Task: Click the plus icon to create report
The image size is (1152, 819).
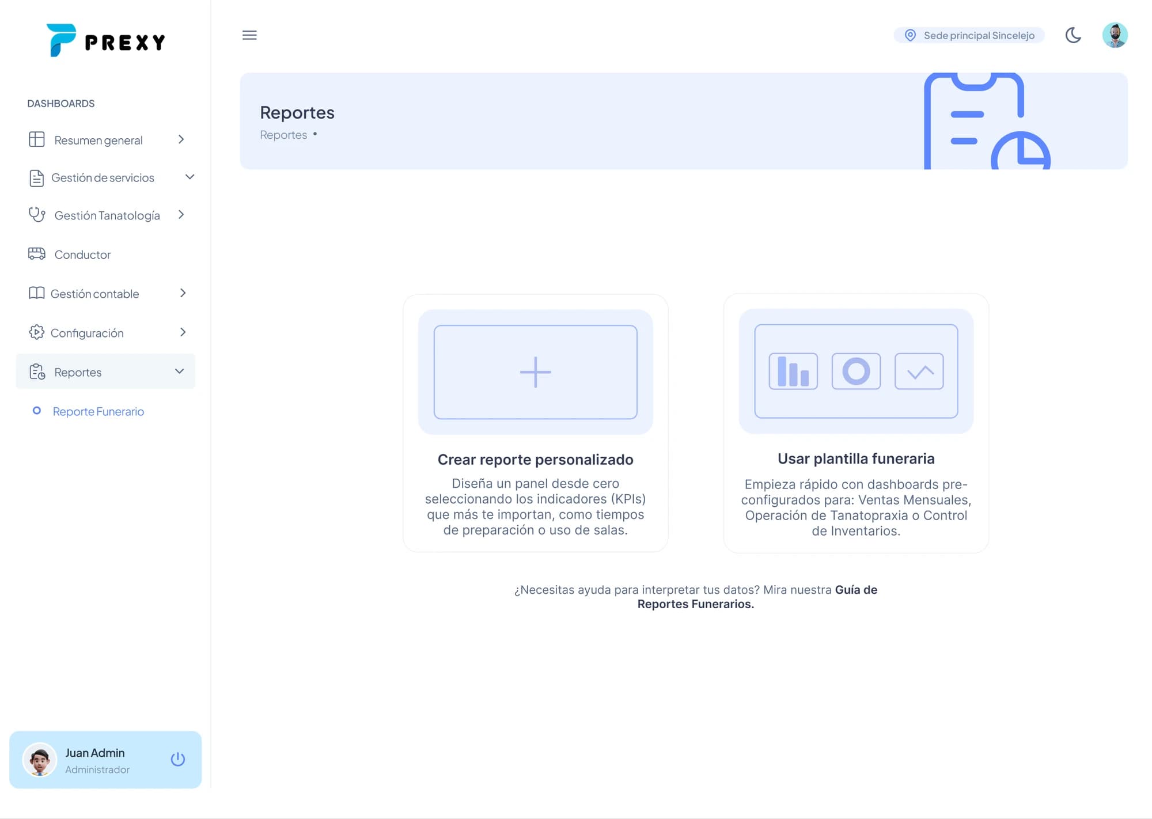Action: click(536, 372)
